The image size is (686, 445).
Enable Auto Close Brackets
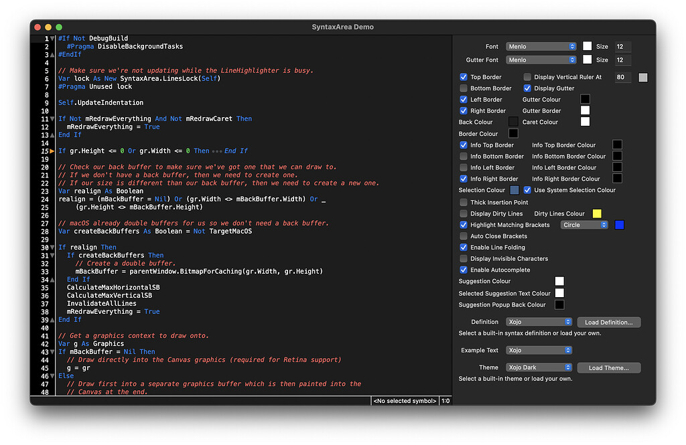tap(464, 236)
